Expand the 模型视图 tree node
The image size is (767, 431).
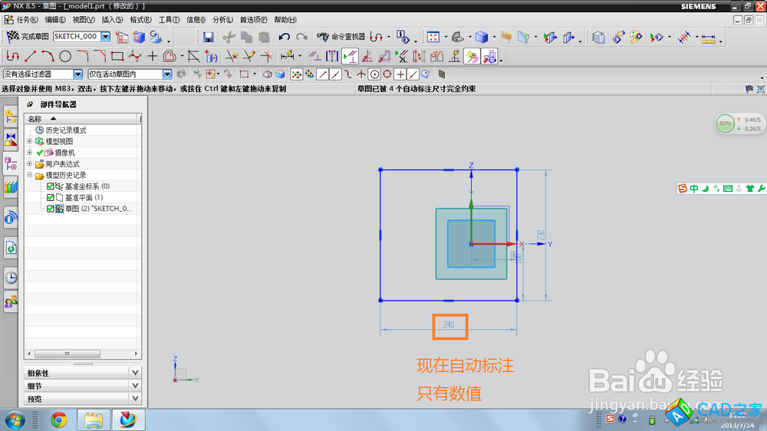point(29,141)
